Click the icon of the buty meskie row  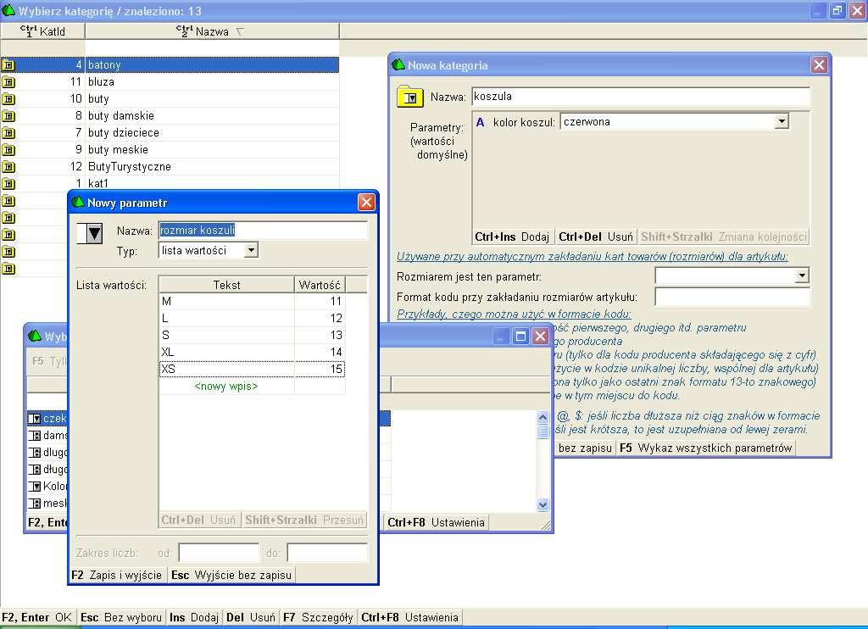8,150
